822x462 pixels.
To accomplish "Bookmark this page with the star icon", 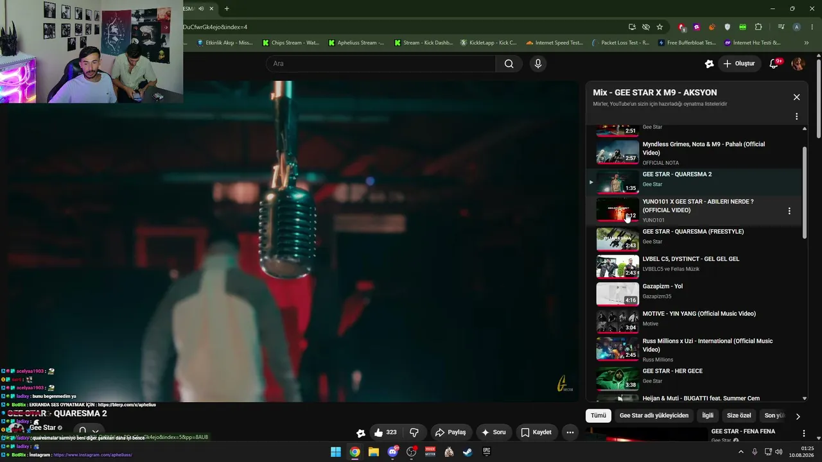I will tap(660, 27).
